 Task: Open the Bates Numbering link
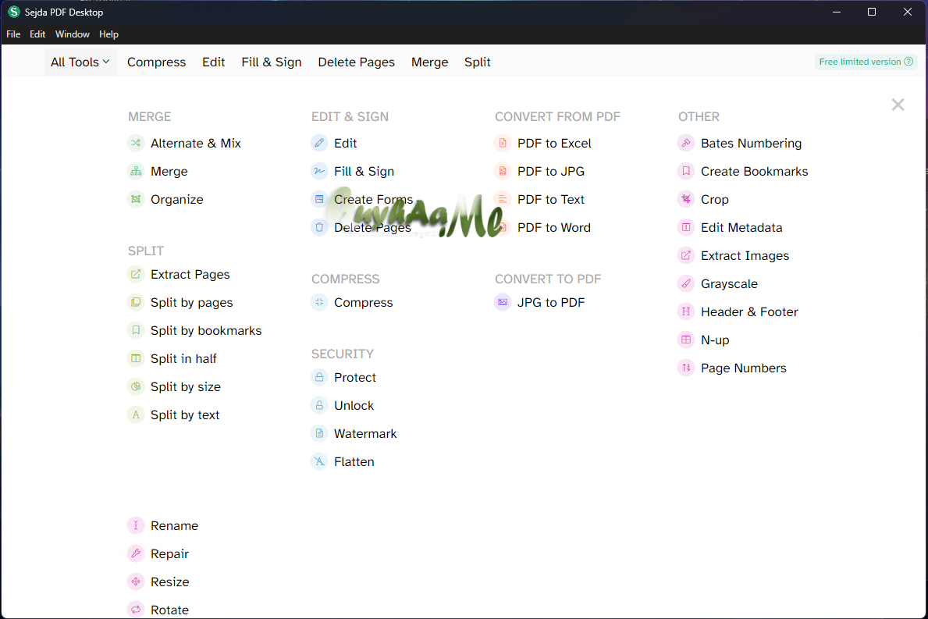[751, 143]
